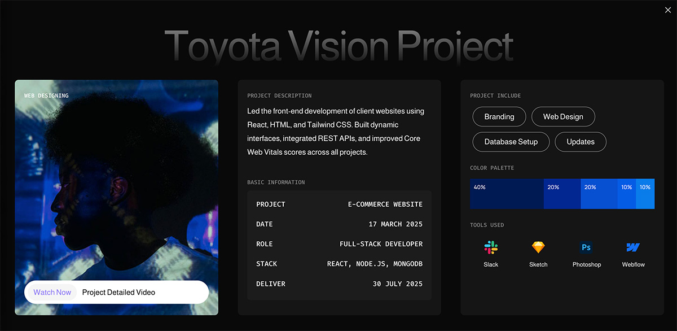677x331 pixels.
Task: Click the Project Detailed Video label
Action: click(x=118, y=293)
